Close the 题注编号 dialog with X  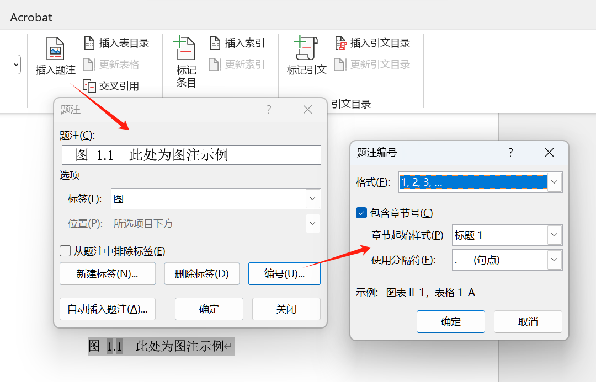pos(549,153)
